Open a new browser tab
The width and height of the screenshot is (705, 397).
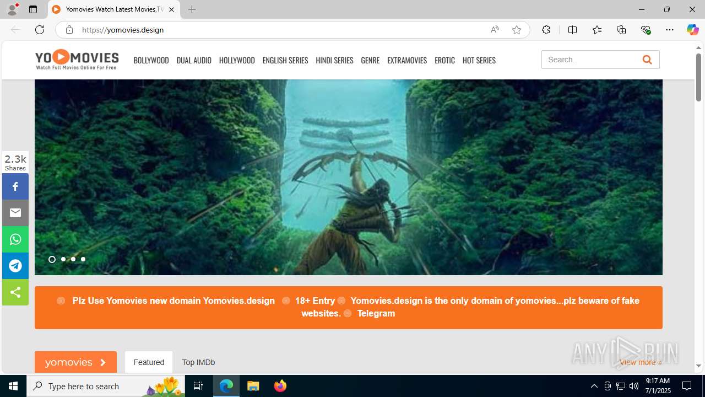192,9
